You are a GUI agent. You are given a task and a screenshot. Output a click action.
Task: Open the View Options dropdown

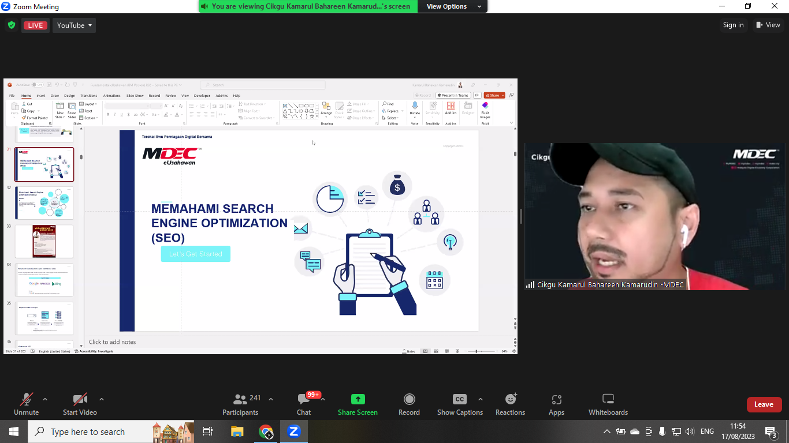pyautogui.click(x=453, y=6)
